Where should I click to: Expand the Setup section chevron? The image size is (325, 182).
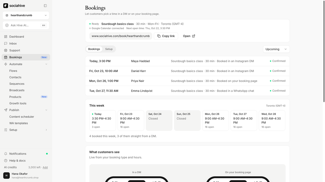click(x=46, y=130)
